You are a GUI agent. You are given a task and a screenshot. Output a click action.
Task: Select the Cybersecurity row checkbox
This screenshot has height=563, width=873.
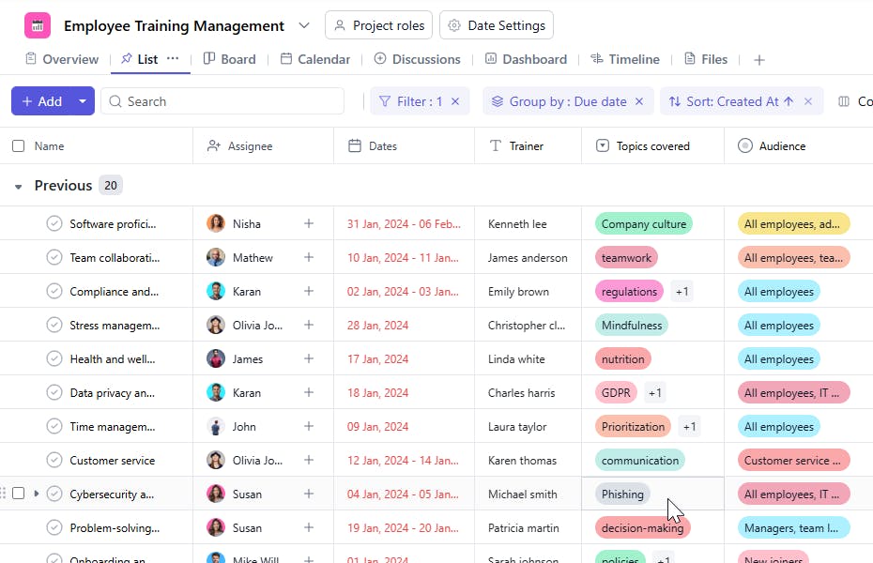(19, 494)
